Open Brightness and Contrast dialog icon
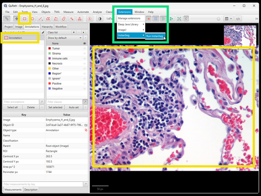This screenshot has height=196, width=261. (100, 19)
